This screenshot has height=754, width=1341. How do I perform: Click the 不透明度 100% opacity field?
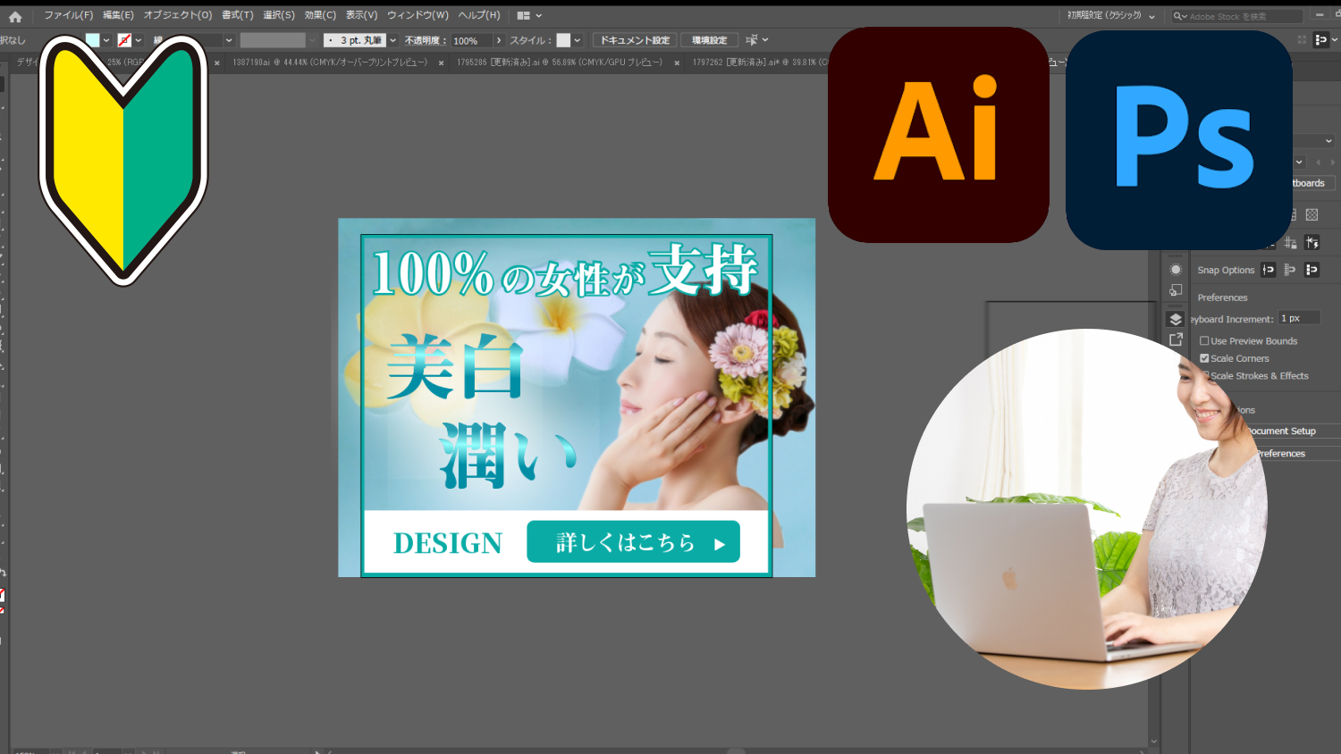(x=471, y=41)
